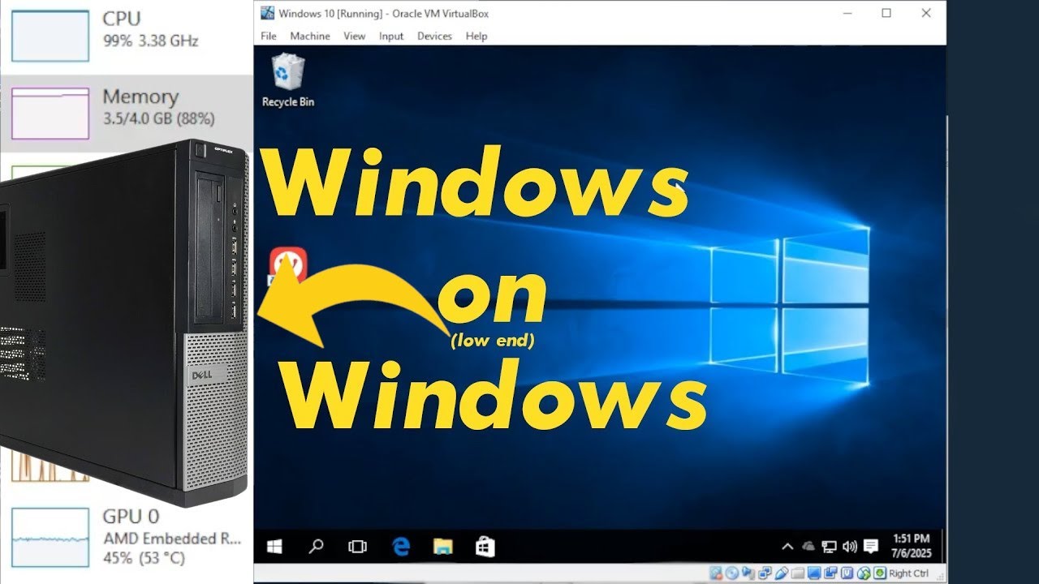Click the VirtualBox USB devices indicator
Viewport: 1039px width, 584px height.
tap(782, 573)
